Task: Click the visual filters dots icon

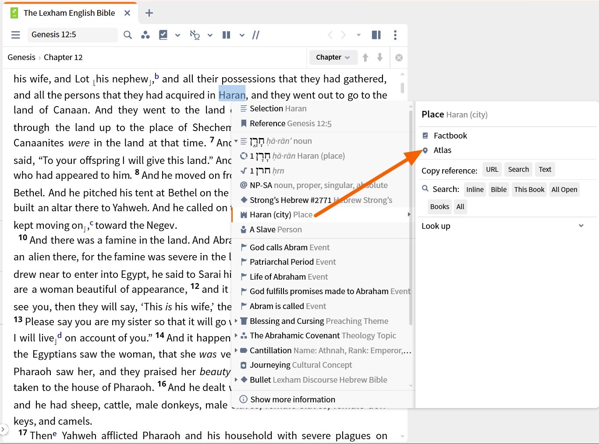Action: pos(145,35)
